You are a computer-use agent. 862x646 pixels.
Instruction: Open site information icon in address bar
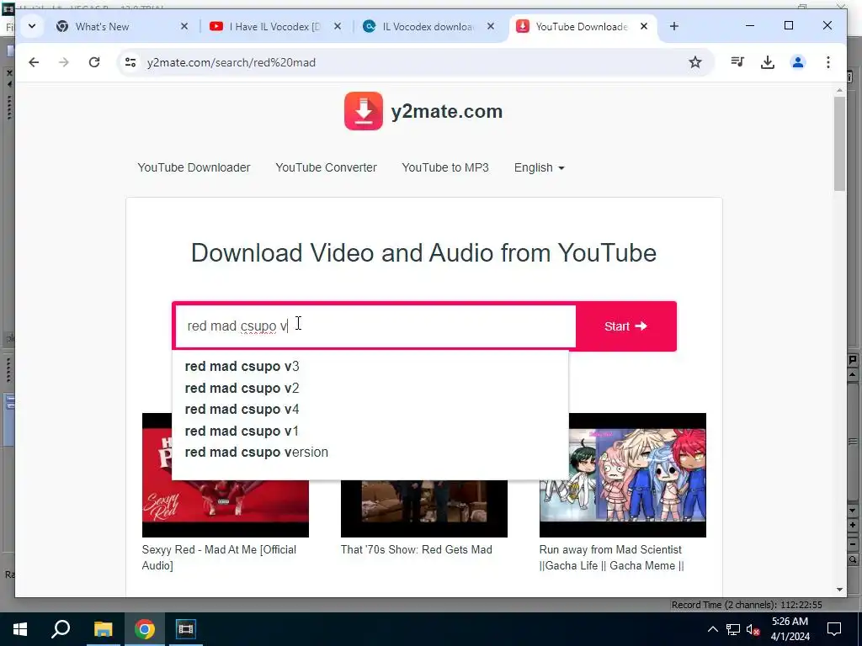pyautogui.click(x=130, y=62)
